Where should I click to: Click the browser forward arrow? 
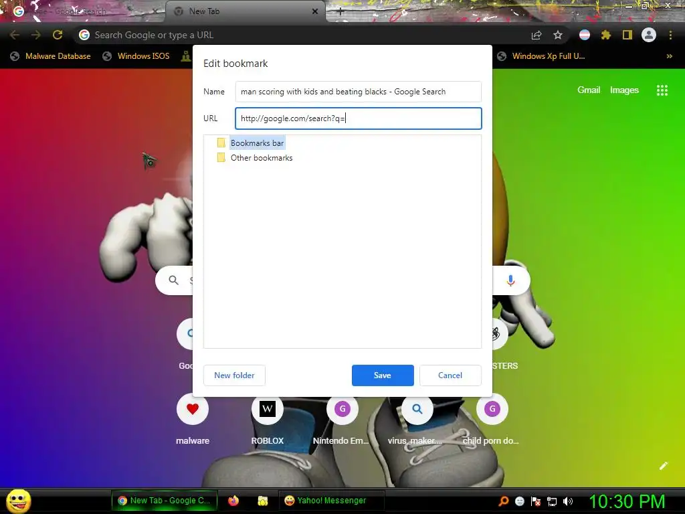pyautogui.click(x=36, y=35)
